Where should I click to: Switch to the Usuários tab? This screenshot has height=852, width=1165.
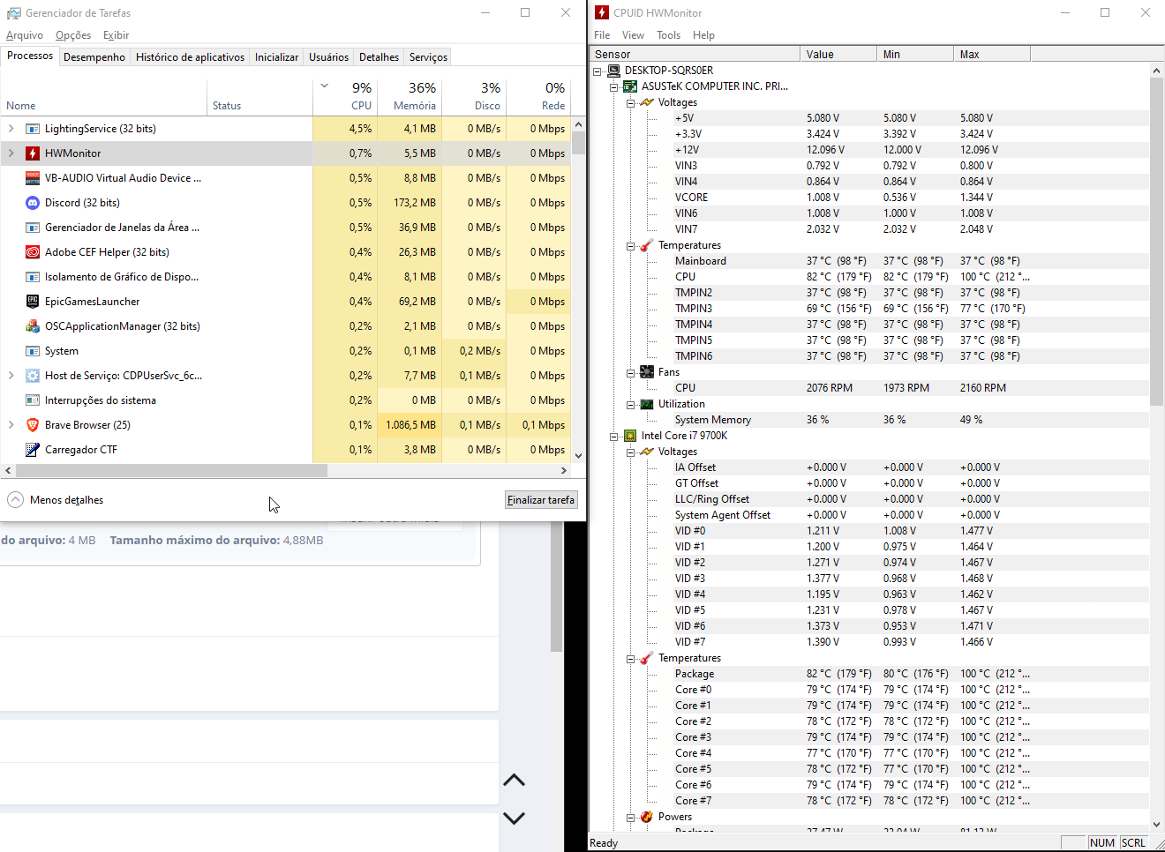tap(328, 57)
